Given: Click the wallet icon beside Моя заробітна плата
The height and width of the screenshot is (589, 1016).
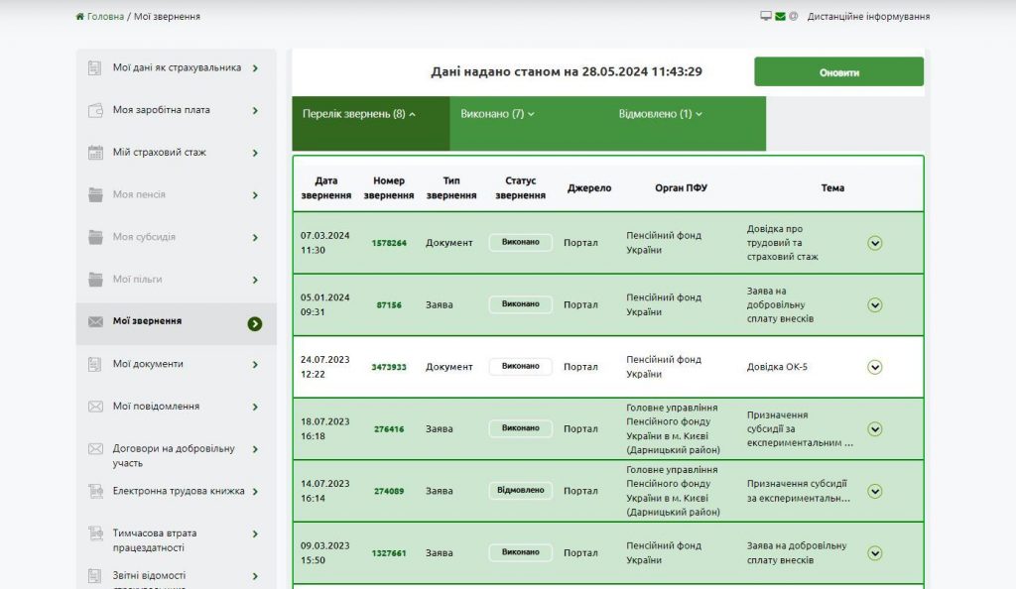Looking at the screenshot, I should 95,110.
